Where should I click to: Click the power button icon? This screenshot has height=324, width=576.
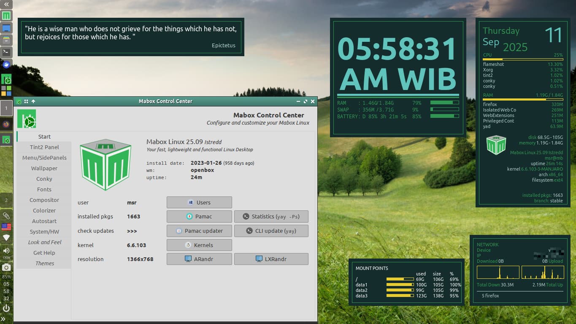(6, 308)
